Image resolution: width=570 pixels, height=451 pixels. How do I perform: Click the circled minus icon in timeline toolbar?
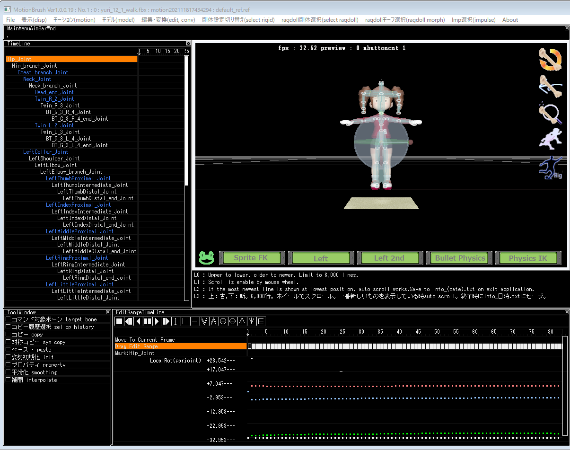pyautogui.click(x=232, y=321)
